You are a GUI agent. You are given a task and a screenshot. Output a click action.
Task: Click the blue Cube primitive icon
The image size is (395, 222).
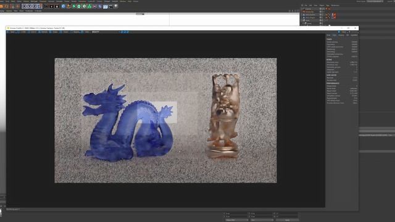click(63, 6)
